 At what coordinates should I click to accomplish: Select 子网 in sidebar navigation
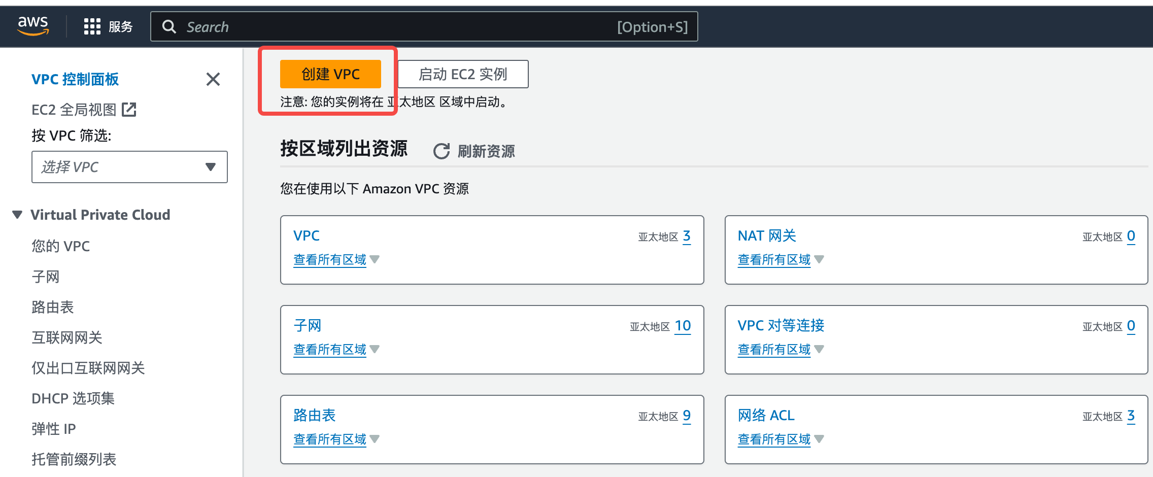click(x=46, y=277)
